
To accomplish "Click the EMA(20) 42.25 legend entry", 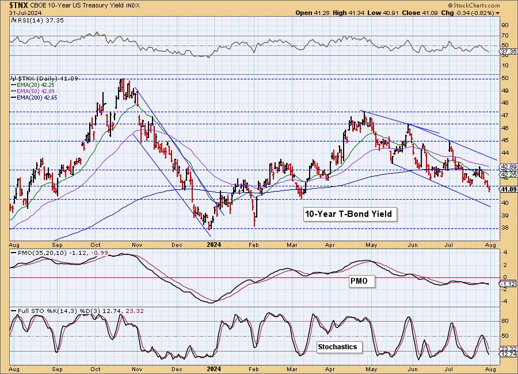I will pyautogui.click(x=35, y=85).
